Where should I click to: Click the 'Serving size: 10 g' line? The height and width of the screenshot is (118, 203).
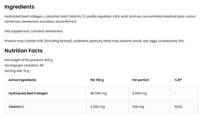pos(17,71)
